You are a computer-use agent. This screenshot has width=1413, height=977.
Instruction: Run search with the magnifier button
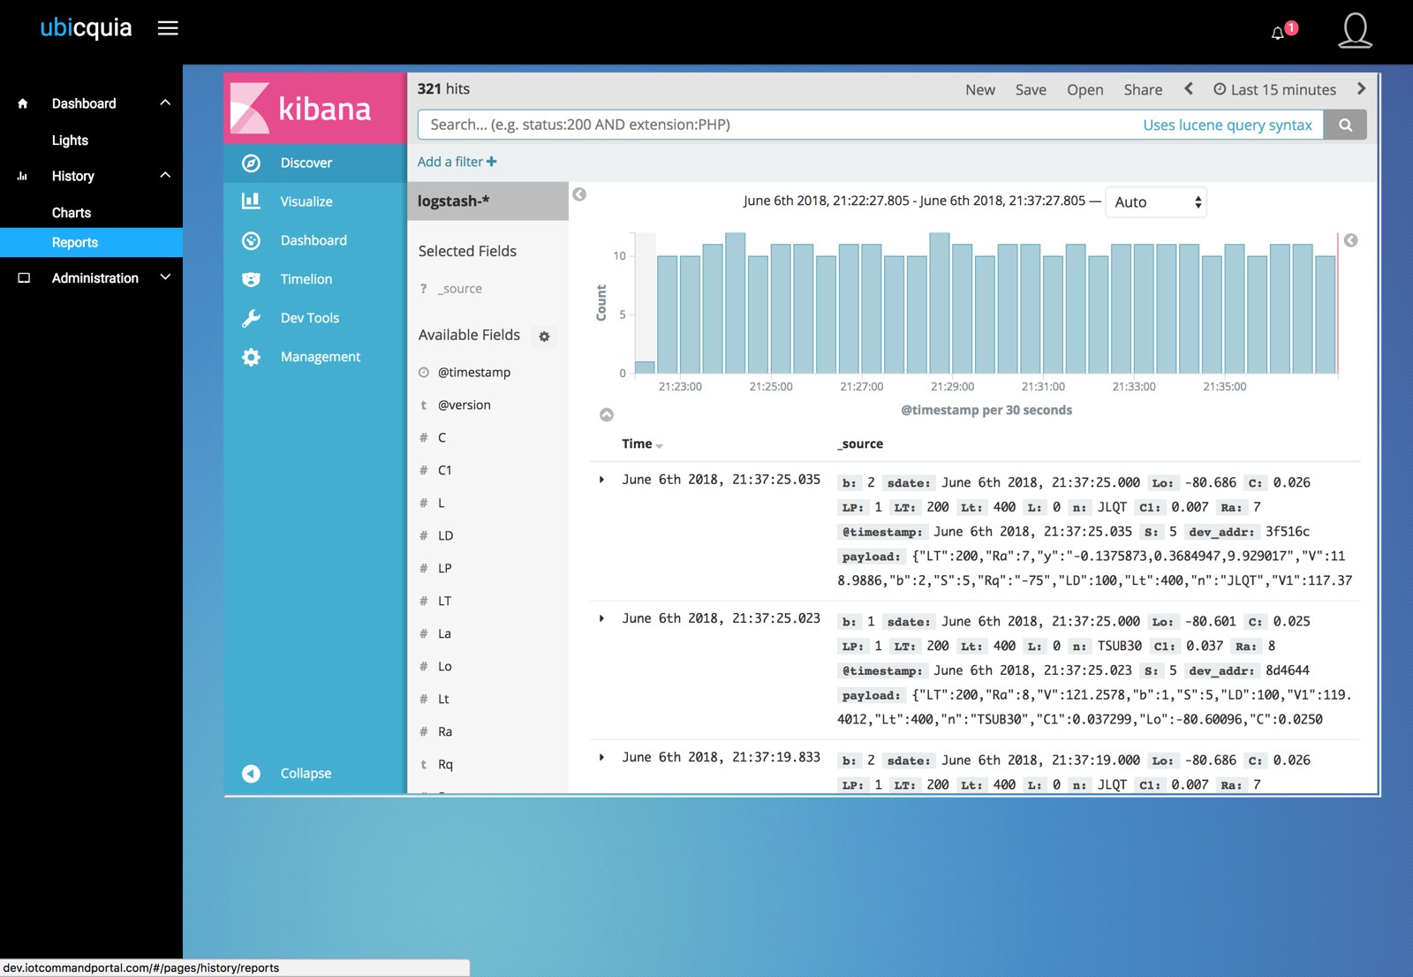pos(1345,125)
